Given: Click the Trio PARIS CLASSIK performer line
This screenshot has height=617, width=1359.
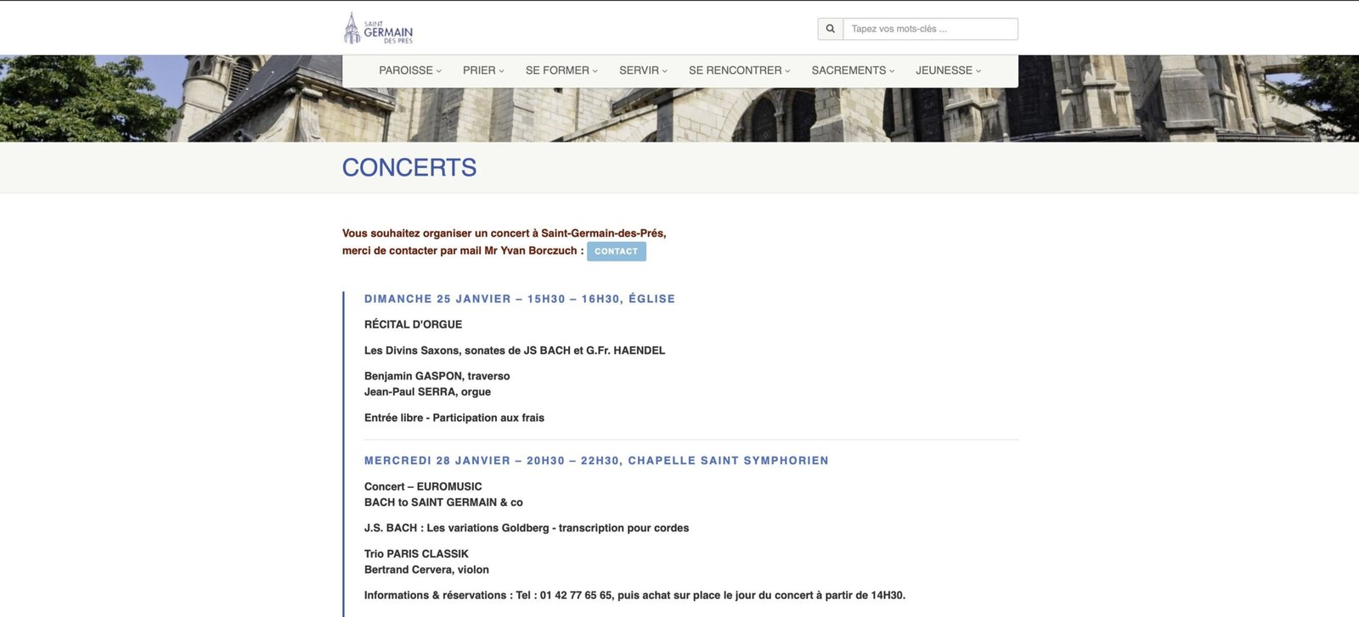Looking at the screenshot, I should pyautogui.click(x=416, y=553).
